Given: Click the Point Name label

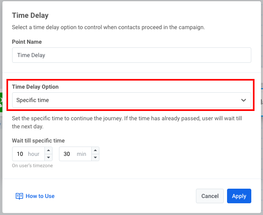Looking at the screenshot, I should coord(27,42).
